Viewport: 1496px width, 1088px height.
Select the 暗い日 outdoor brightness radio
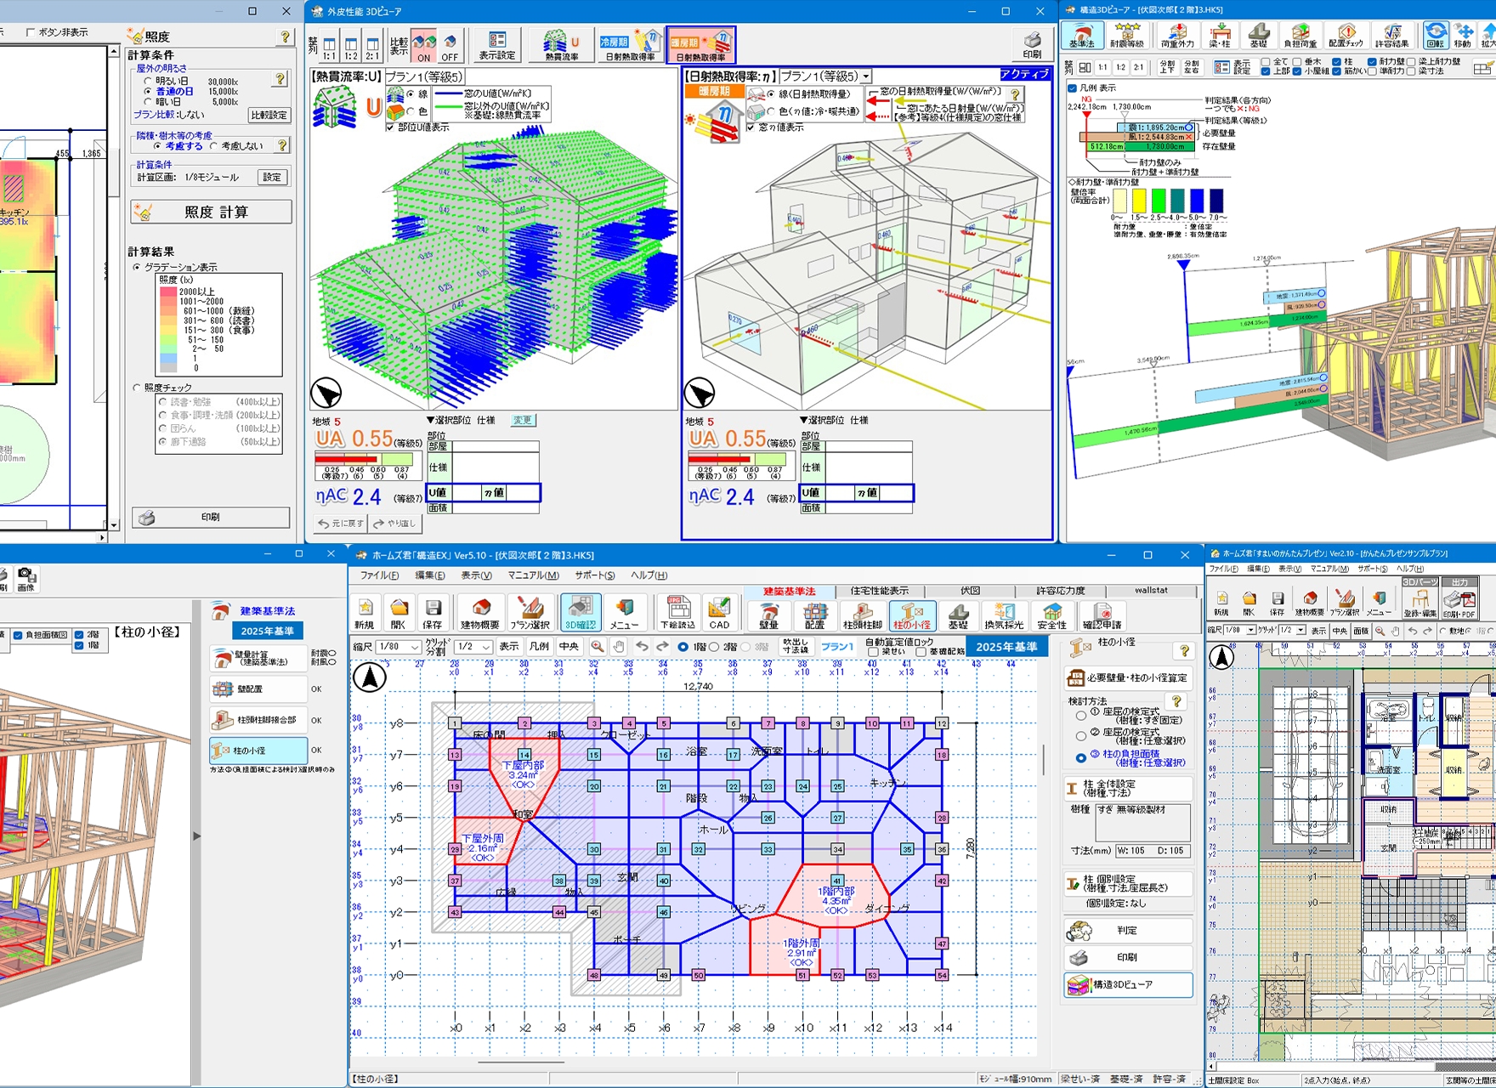click(148, 102)
